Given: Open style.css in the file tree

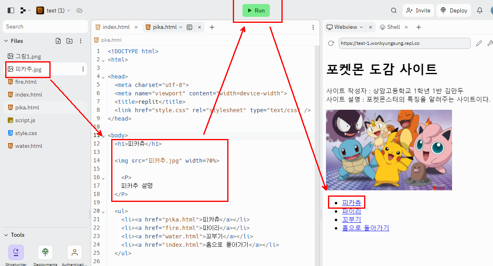Looking at the screenshot, I should click(26, 133).
